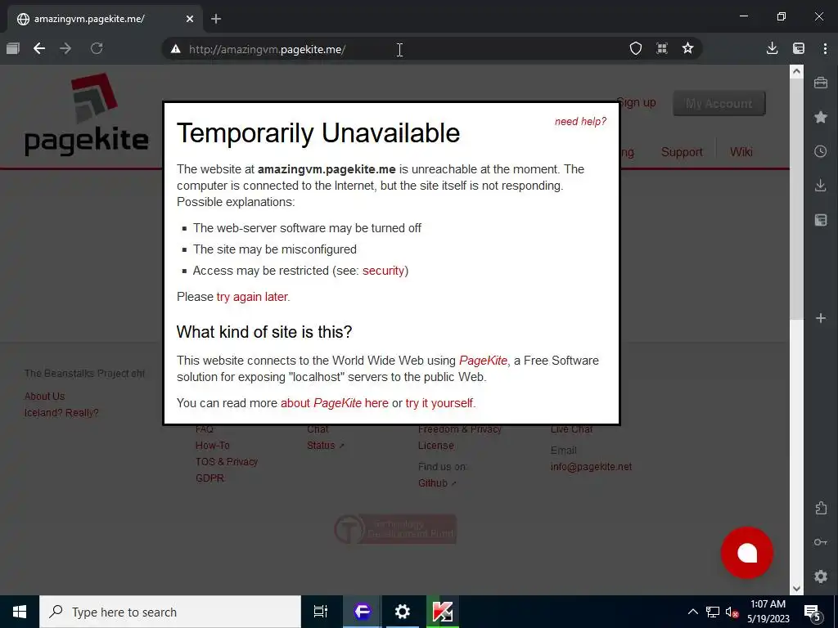Click the My Account button
The image size is (838, 628).
click(x=719, y=104)
